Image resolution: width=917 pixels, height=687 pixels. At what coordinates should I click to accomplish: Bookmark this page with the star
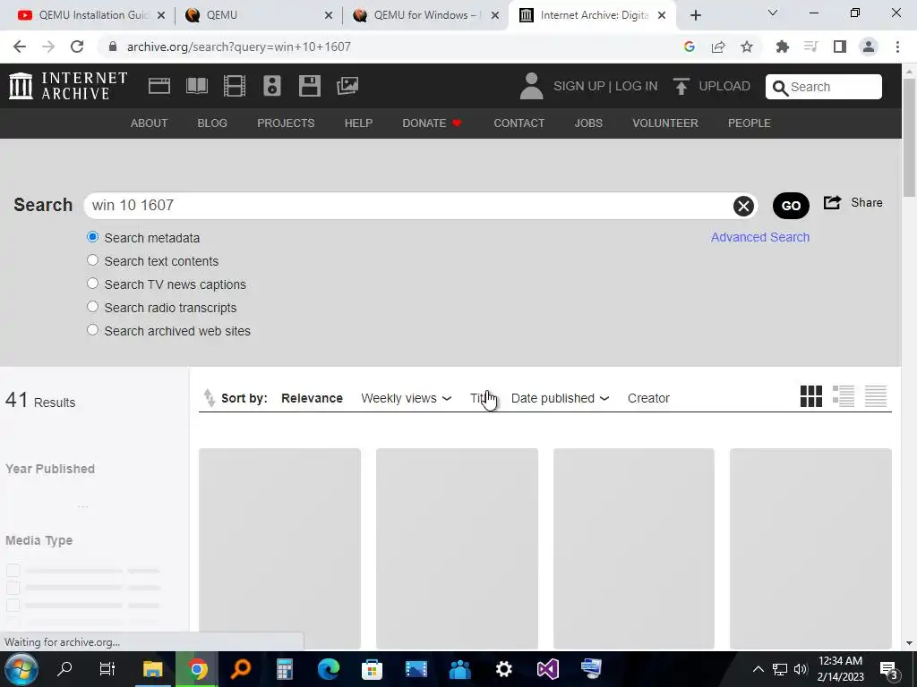click(747, 47)
